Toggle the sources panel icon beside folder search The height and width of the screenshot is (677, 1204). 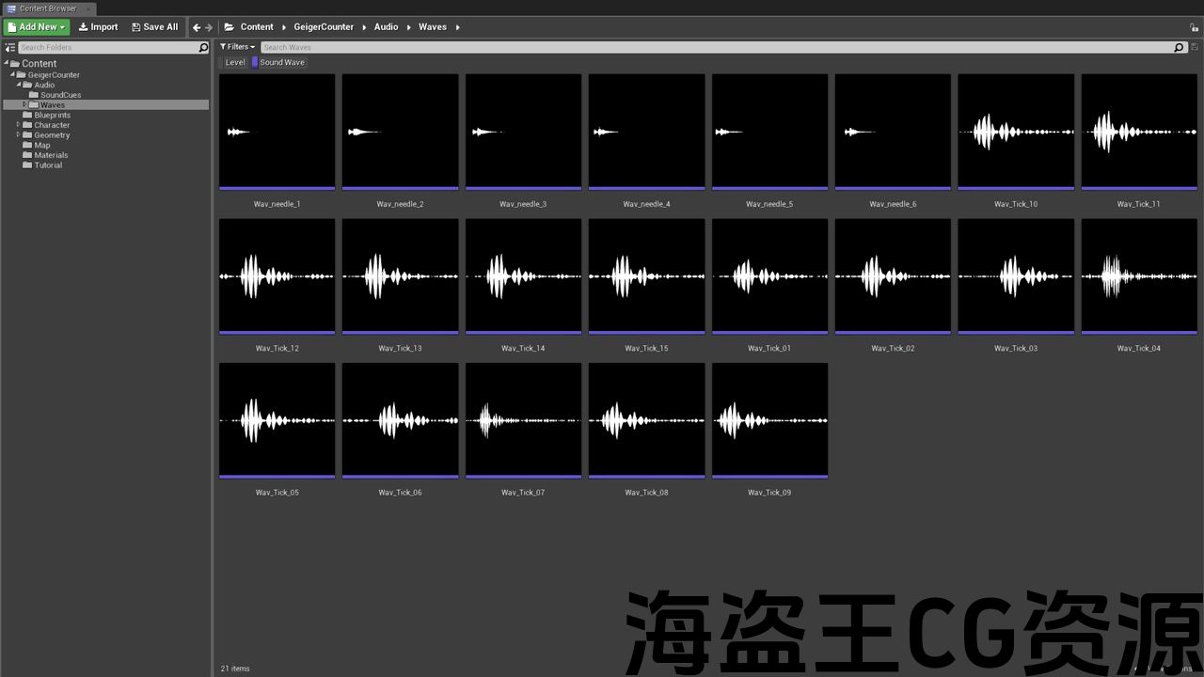coord(10,47)
